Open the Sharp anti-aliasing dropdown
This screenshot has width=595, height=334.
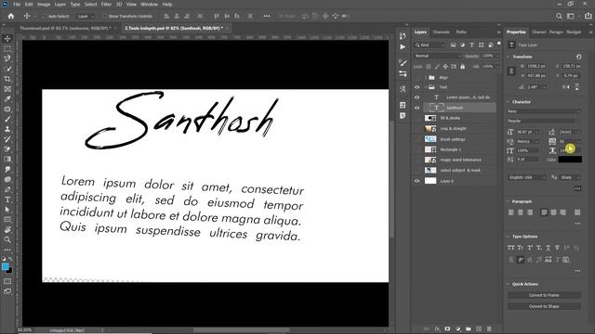pyautogui.click(x=570, y=177)
